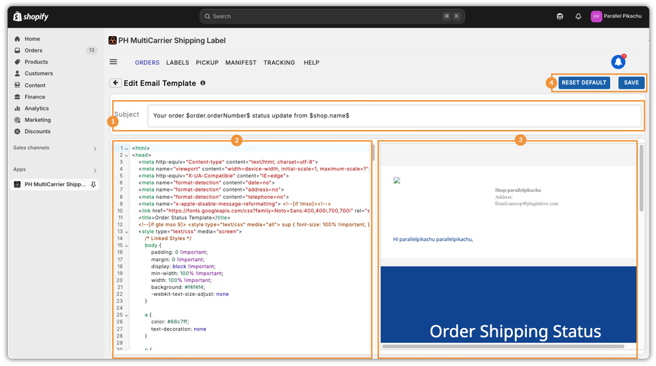Open the Home icon in sidebar
This screenshot has height=366, width=656.
click(x=17, y=39)
